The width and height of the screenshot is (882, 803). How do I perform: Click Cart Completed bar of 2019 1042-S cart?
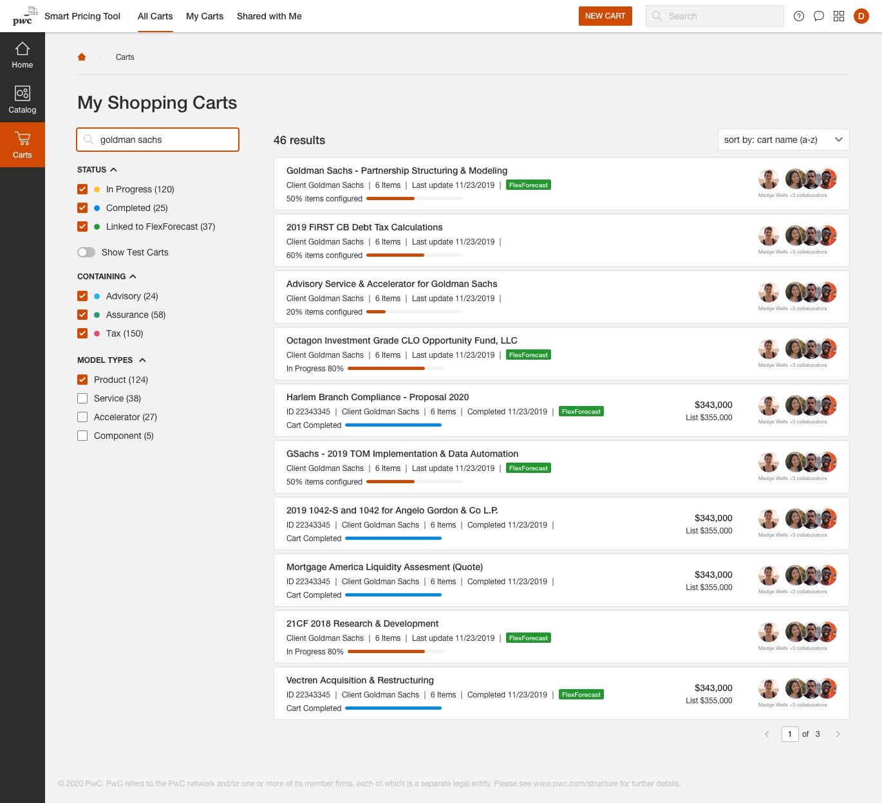(393, 539)
